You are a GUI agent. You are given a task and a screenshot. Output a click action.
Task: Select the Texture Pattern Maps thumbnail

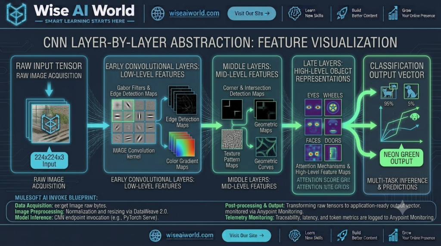232,139
